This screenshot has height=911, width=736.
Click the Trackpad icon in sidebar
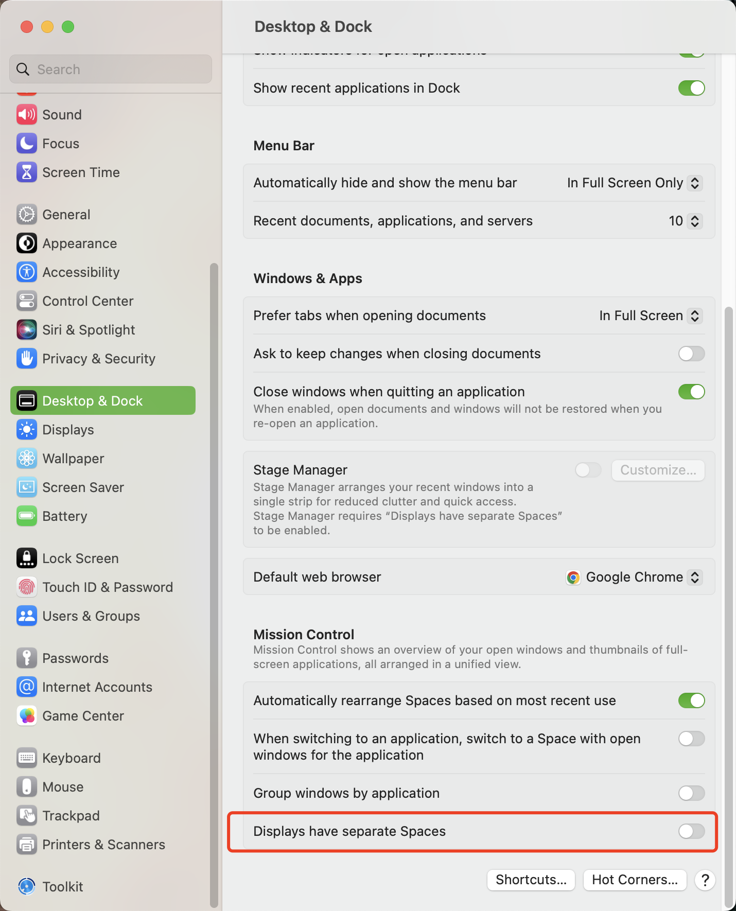(x=27, y=816)
